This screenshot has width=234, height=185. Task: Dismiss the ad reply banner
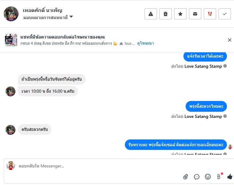coord(229,40)
